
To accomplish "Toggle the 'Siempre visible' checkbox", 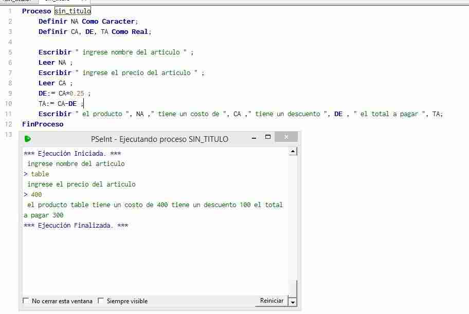I will 101,301.
